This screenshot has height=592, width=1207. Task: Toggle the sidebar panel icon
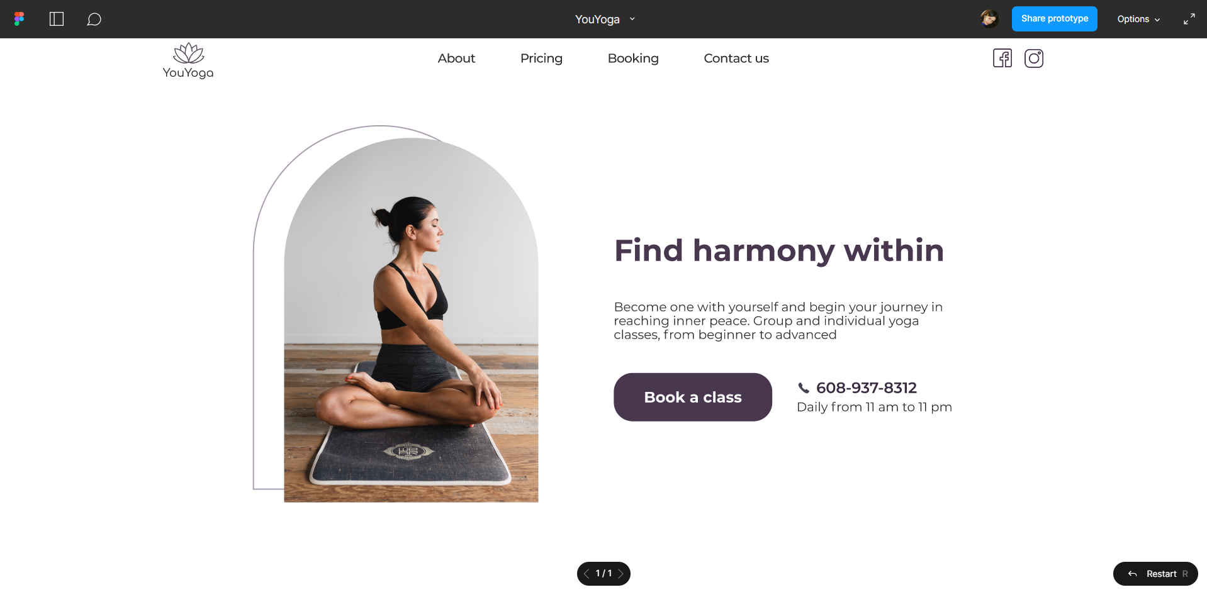(x=57, y=19)
